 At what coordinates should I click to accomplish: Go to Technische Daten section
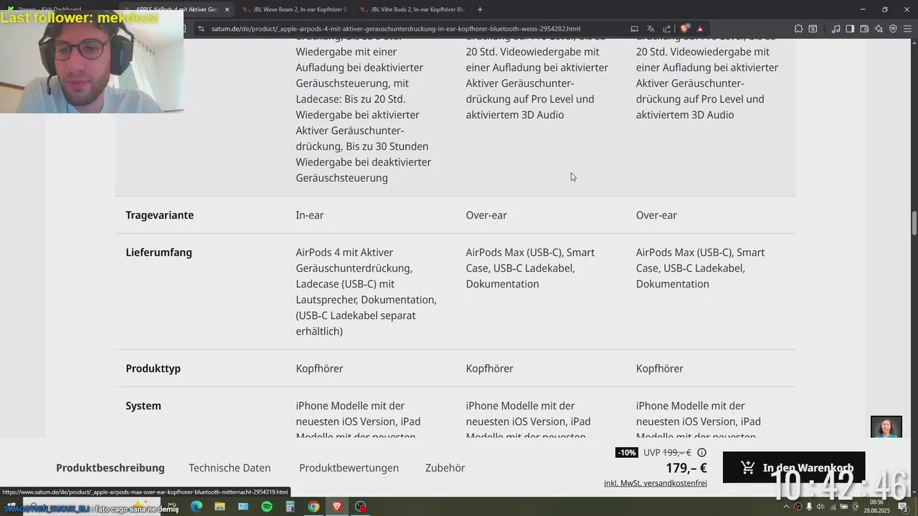(229, 468)
